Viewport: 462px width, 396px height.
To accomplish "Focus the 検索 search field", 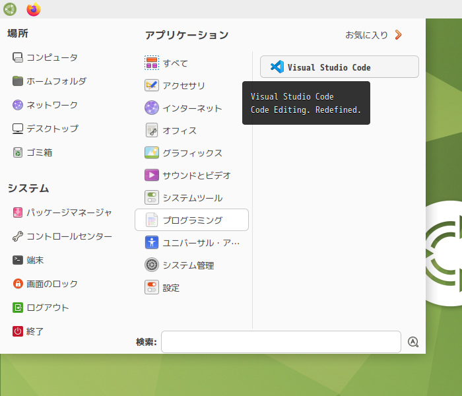I will click(x=280, y=342).
